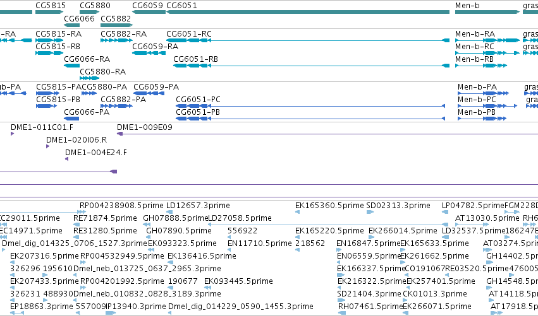Select EST Dmel_dig_014229_0590_1455.3prime
The image size is (538, 316).
(x=241, y=307)
